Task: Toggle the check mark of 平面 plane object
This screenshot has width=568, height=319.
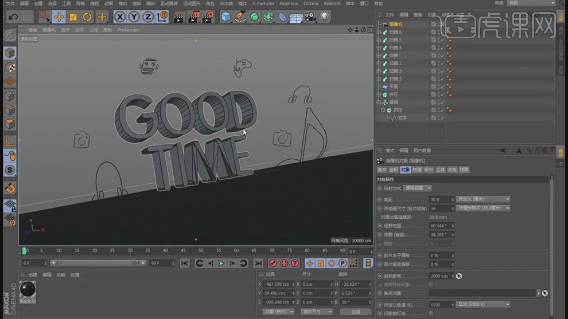Action: click(442, 87)
